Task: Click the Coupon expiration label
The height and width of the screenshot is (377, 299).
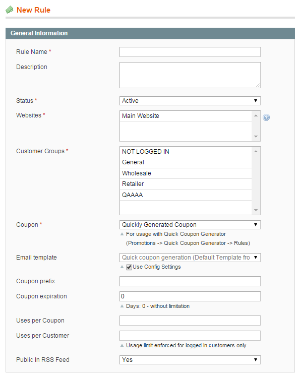Action: point(41,296)
